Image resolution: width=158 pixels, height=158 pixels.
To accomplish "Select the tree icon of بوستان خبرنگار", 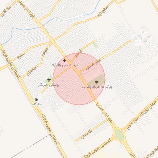I will 49,80.
